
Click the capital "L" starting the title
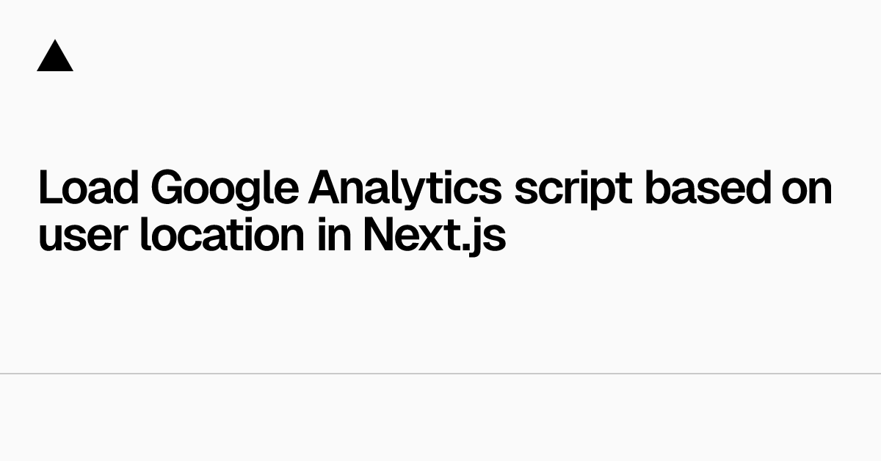coord(48,189)
